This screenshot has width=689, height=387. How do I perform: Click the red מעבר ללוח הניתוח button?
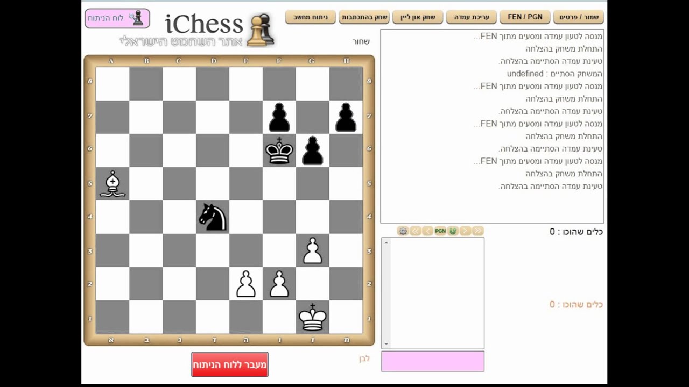coord(230,364)
